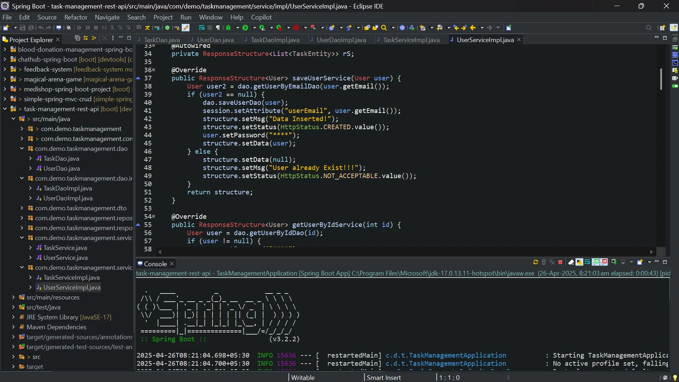Screen dimensions: 679x382
Task: Open the Navigate menu
Action: 107,17
